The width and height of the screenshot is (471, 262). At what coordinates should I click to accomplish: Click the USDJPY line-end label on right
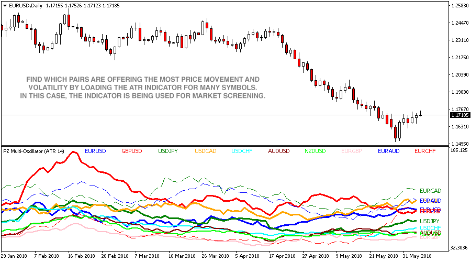(x=430, y=221)
